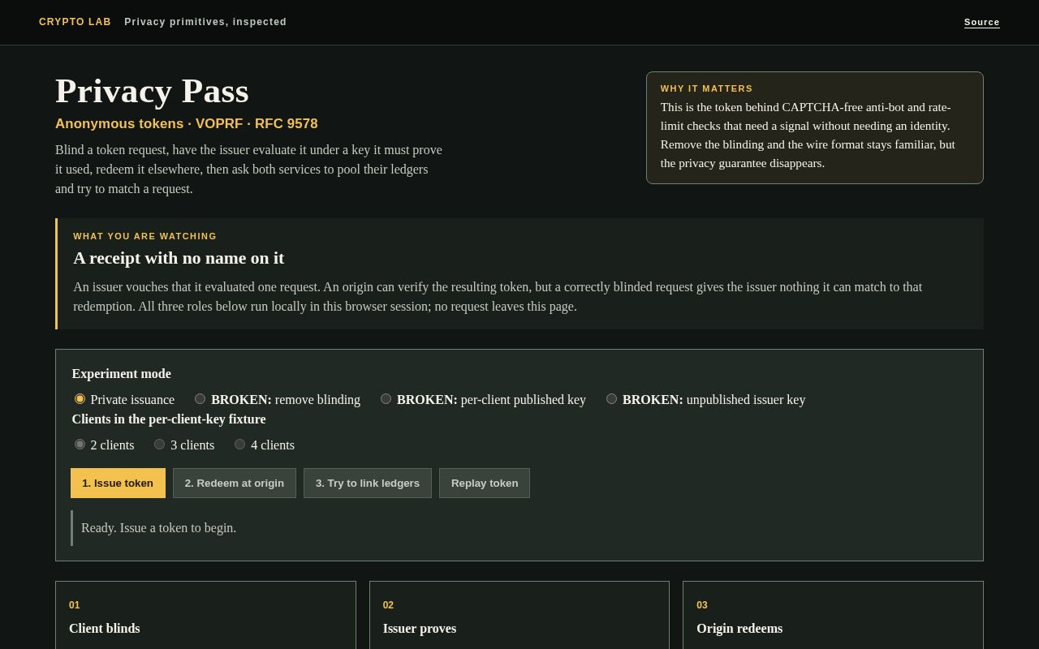Click the 01 step number label
Viewport: 1039px width, 649px height.
tap(75, 605)
